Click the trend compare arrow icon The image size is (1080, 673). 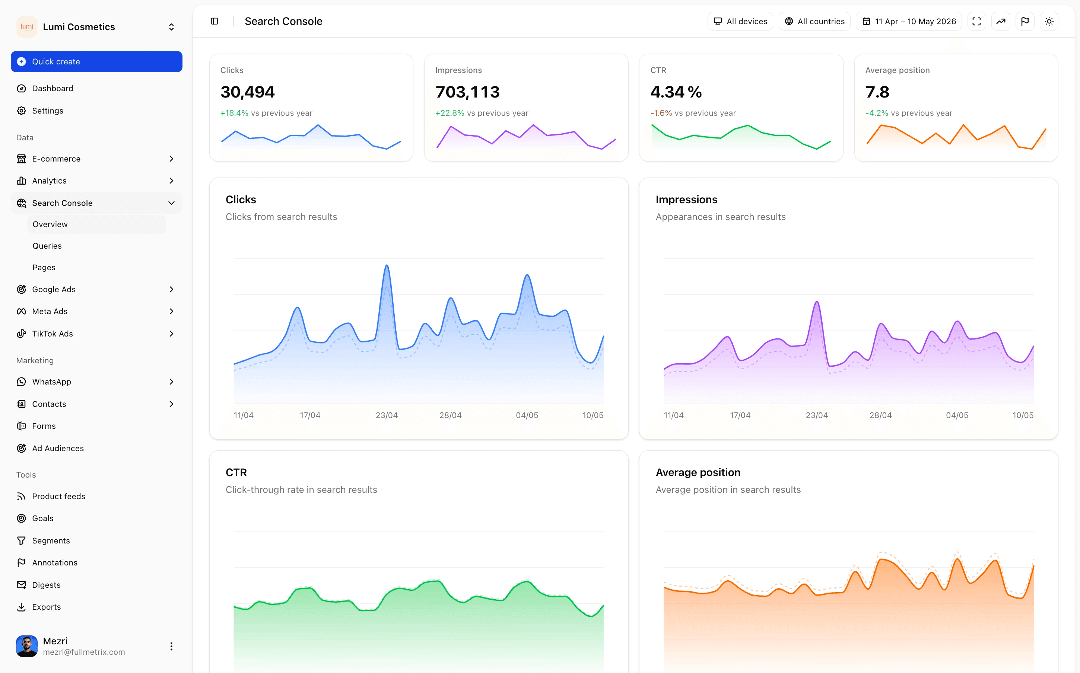[x=1001, y=21]
